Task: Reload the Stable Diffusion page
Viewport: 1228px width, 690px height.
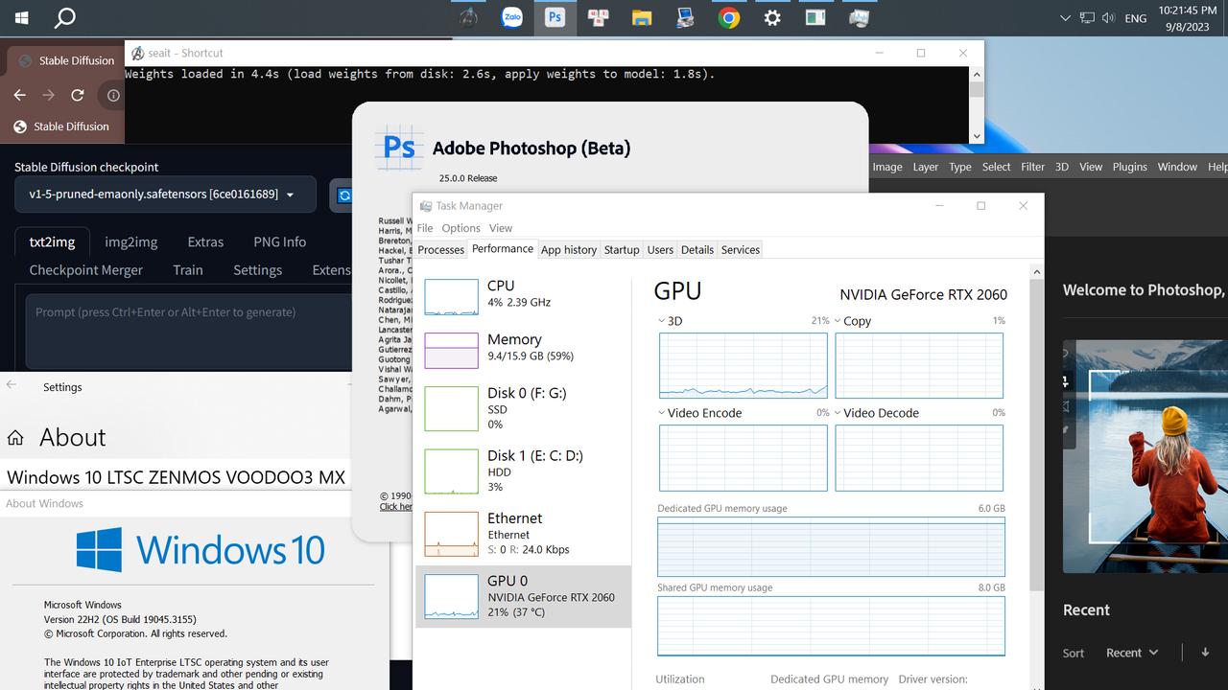Action: tap(78, 95)
